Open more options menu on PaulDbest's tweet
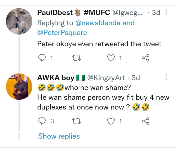This screenshot has width=176, height=148. click(x=166, y=12)
